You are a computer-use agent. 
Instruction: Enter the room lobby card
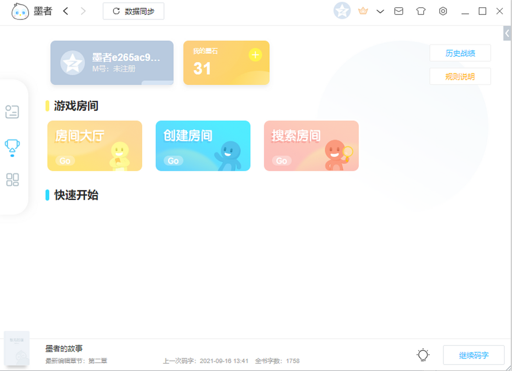click(95, 146)
